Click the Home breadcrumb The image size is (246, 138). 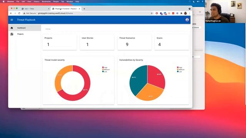tap(48, 29)
